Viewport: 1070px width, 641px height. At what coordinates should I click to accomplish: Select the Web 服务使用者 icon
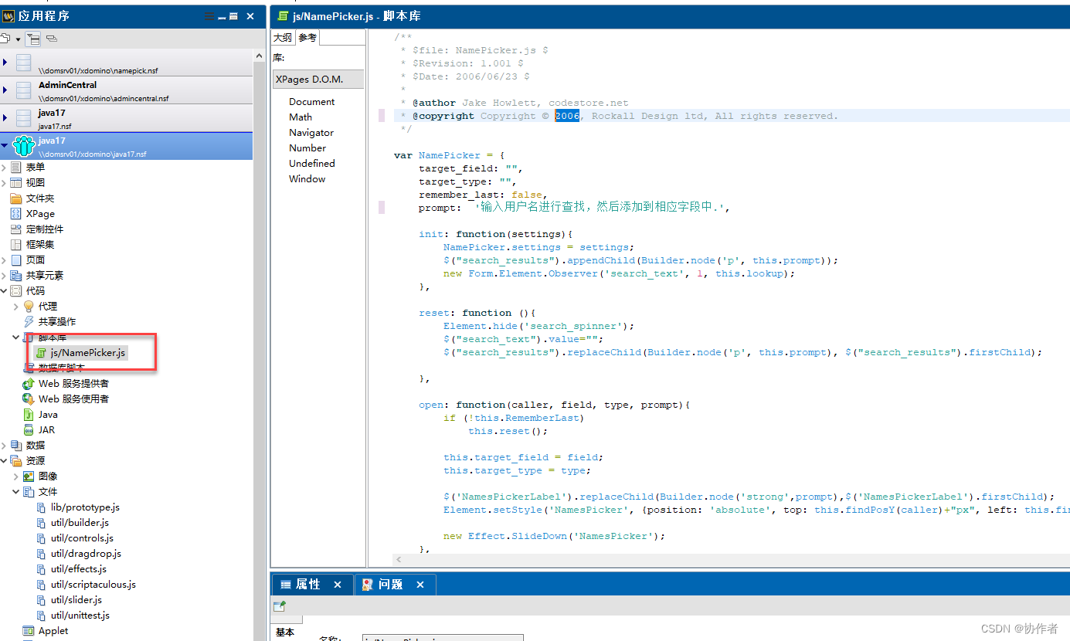(x=29, y=399)
